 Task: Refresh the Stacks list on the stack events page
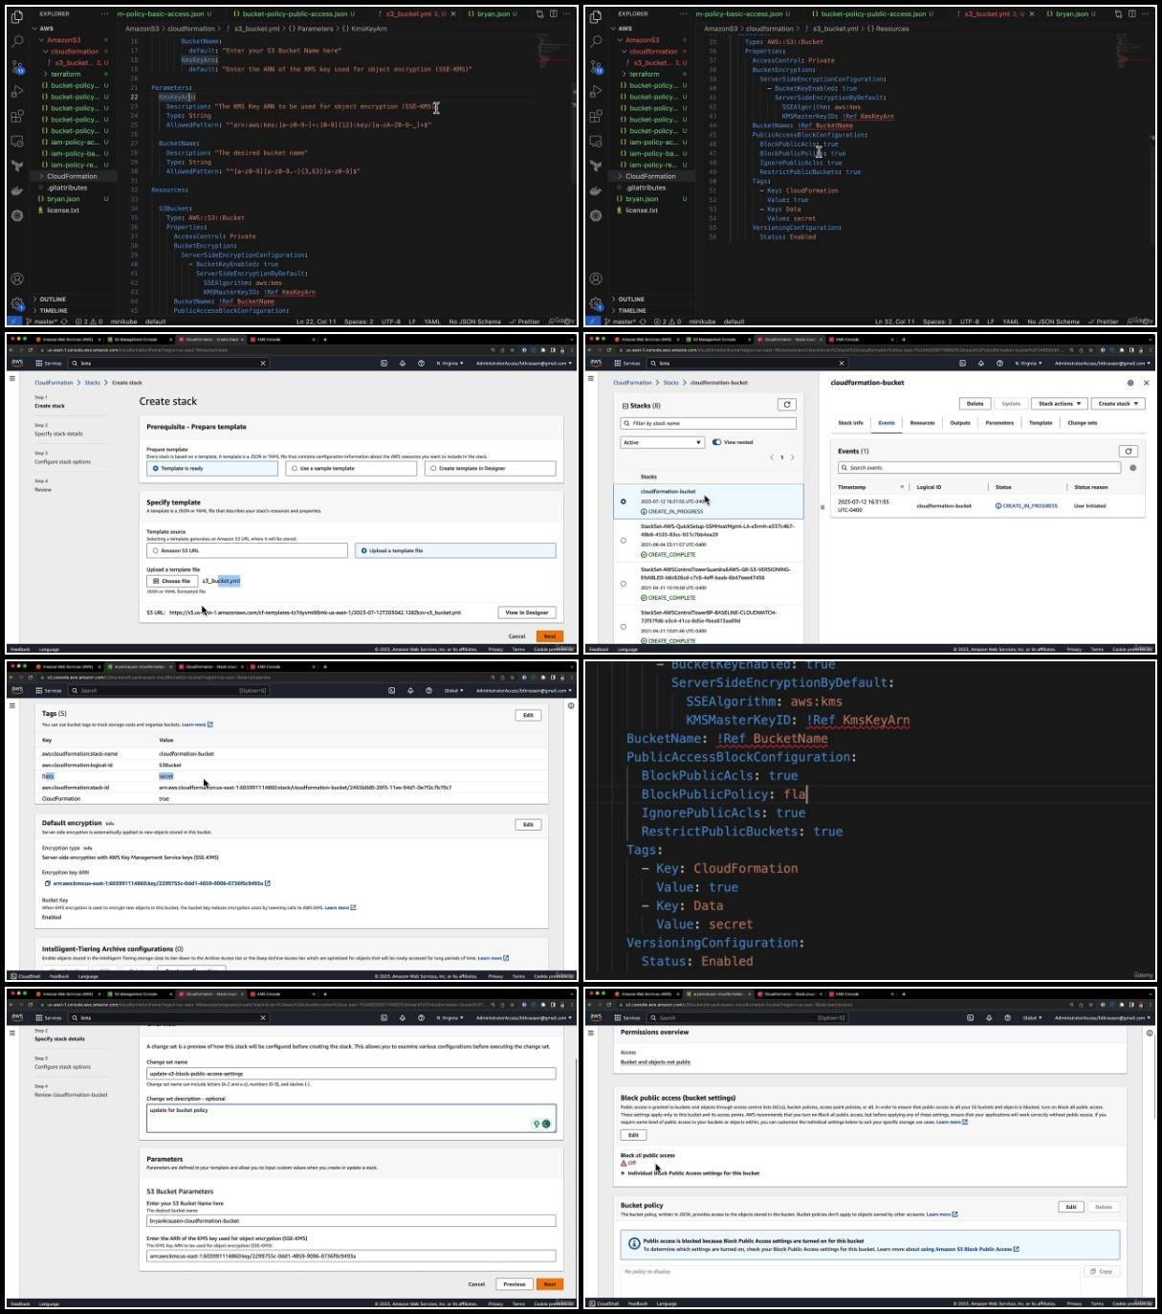[x=787, y=405]
